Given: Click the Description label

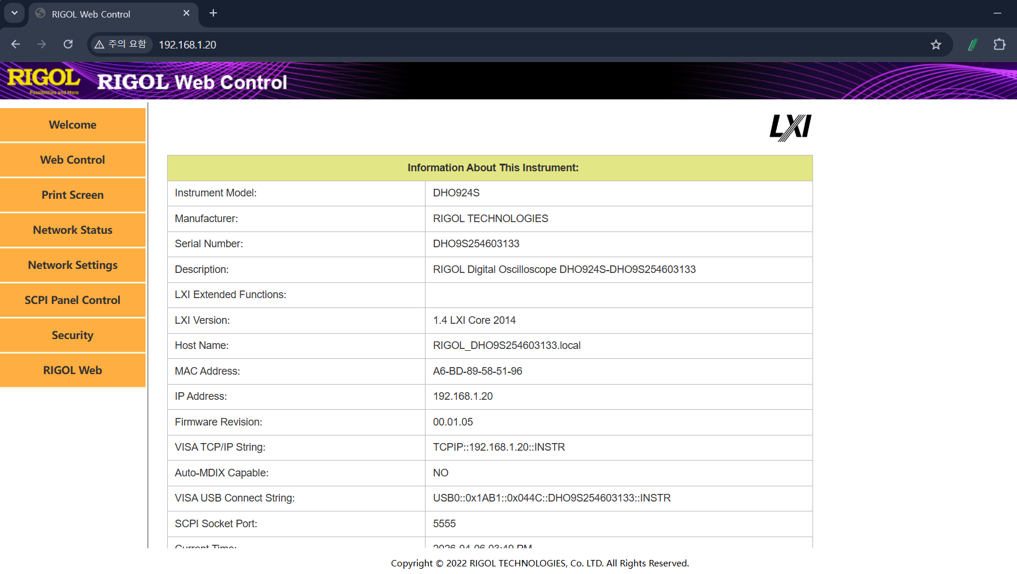Looking at the screenshot, I should [x=202, y=269].
